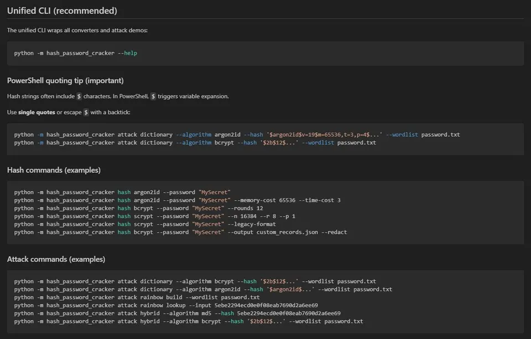The height and width of the screenshot is (339, 531).
Task: Click the 'Hash commands (examples)' heading
Action: (x=54, y=170)
